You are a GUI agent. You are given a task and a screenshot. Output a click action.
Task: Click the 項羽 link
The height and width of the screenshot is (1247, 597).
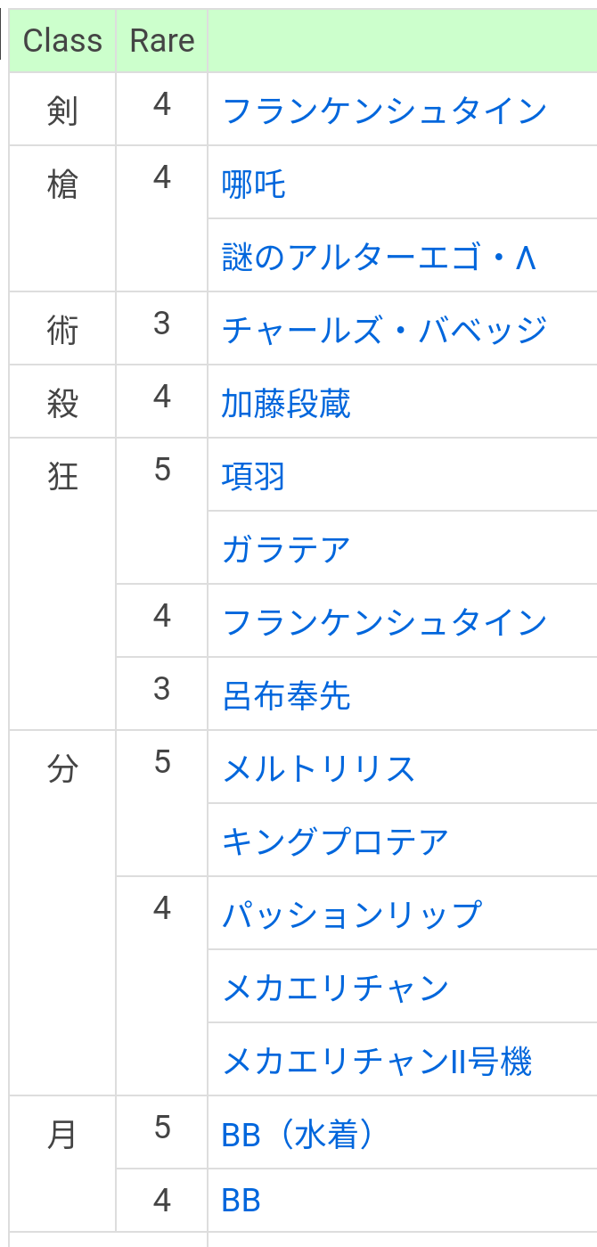[254, 477]
